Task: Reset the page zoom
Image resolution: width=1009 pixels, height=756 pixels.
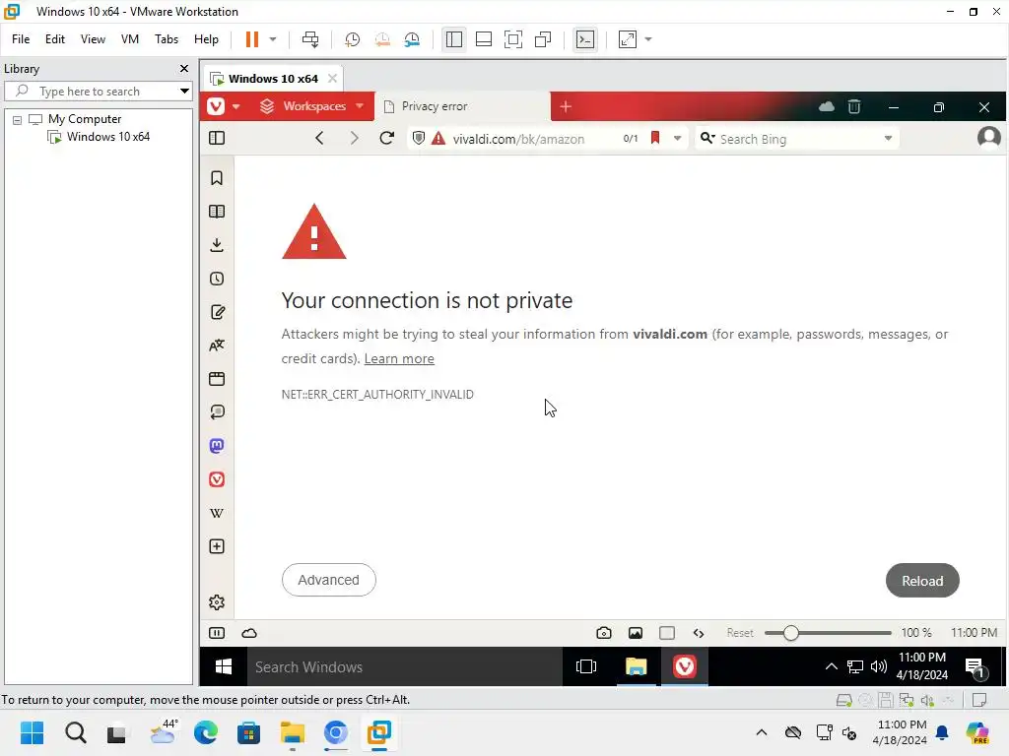Action: pyautogui.click(x=740, y=633)
